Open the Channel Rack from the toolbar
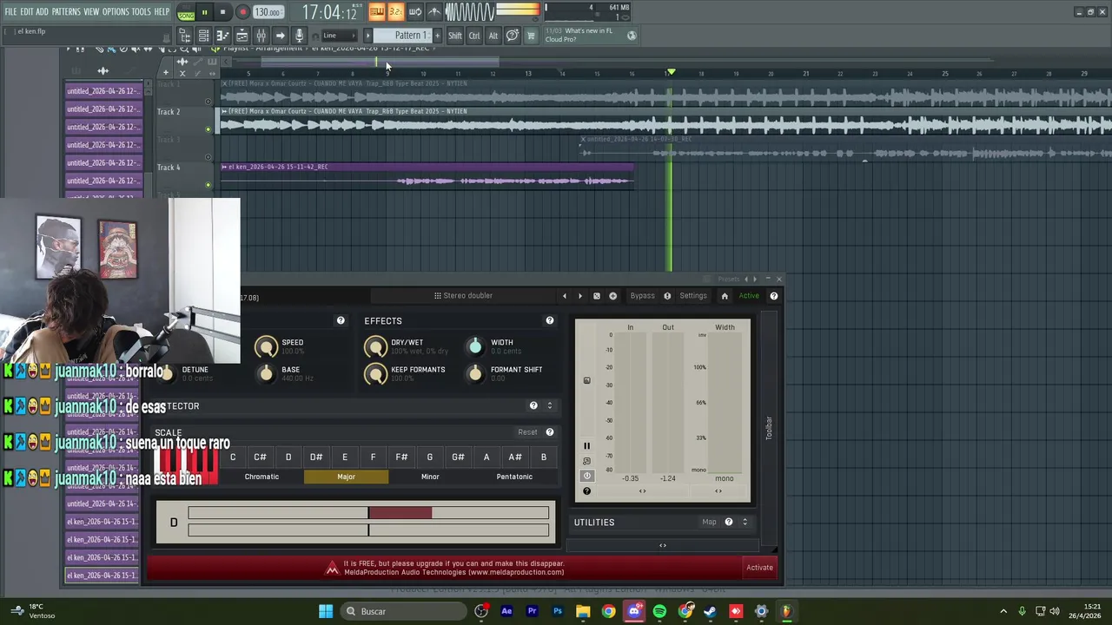 [x=203, y=36]
